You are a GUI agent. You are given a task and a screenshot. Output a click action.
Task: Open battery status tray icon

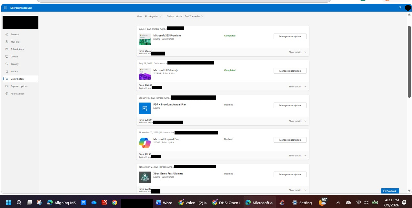click(x=375, y=203)
